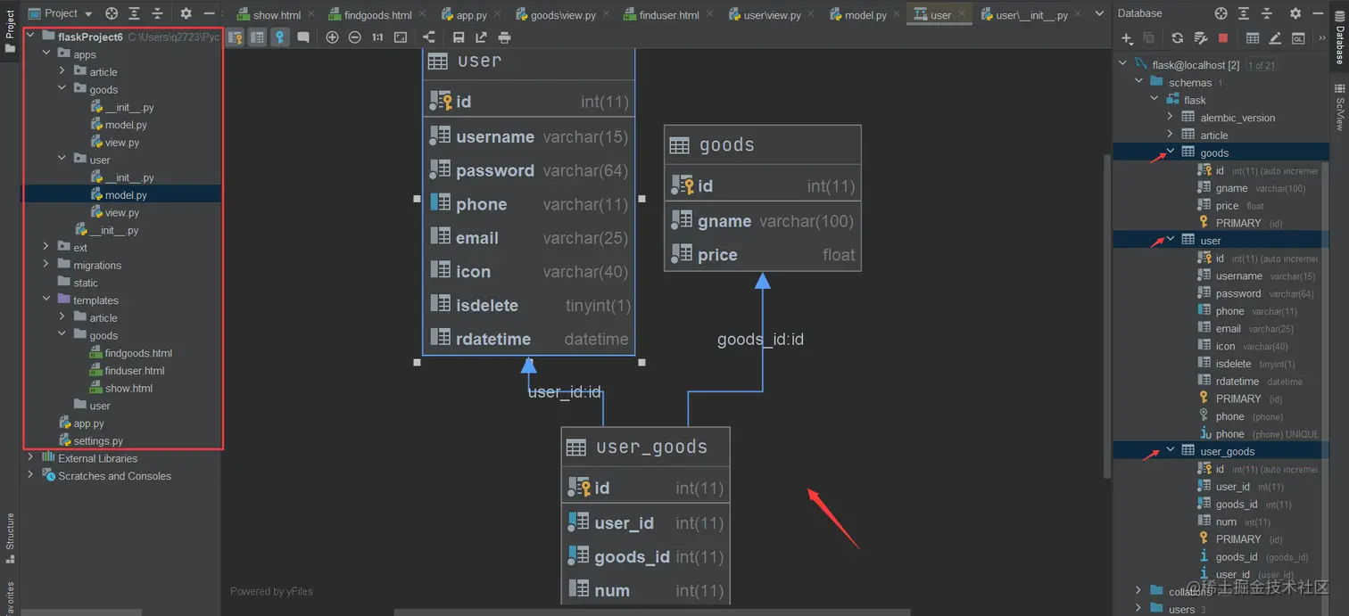Collapse the user_goods table in Database

click(1171, 450)
